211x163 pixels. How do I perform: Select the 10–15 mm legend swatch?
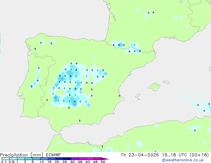[x=44, y=159]
